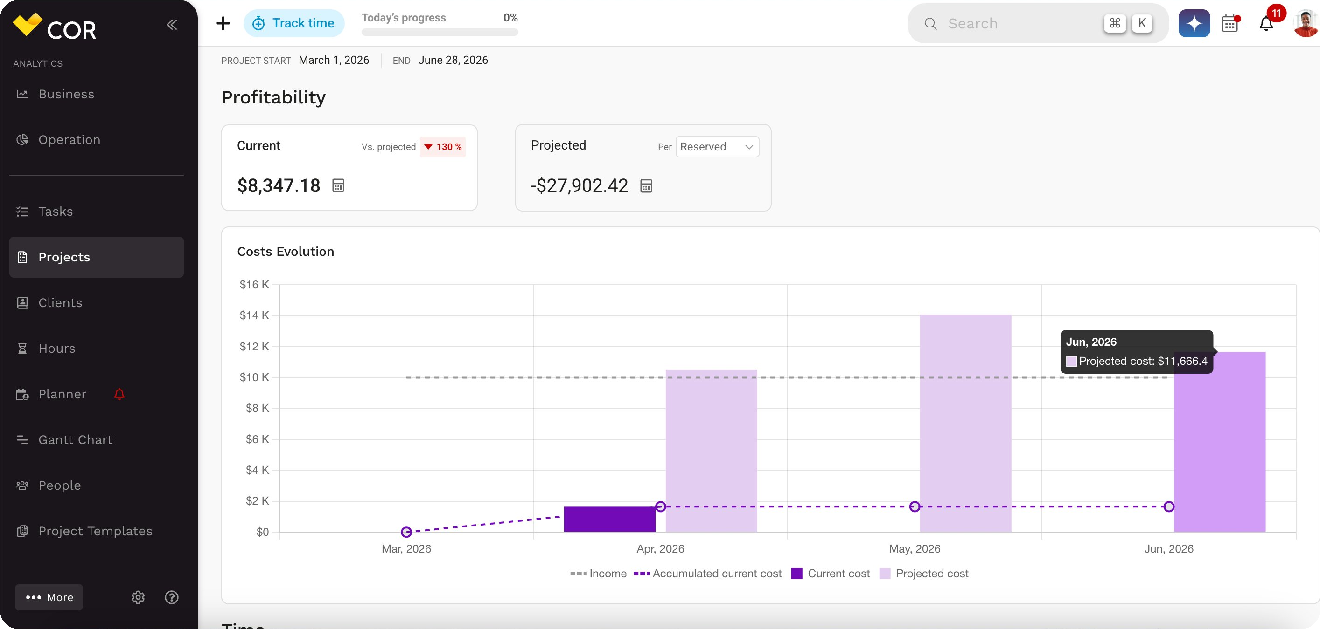Screen dimensions: 1320x629
Task: Click the red Planner alert bell
Action: pos(119,394)
